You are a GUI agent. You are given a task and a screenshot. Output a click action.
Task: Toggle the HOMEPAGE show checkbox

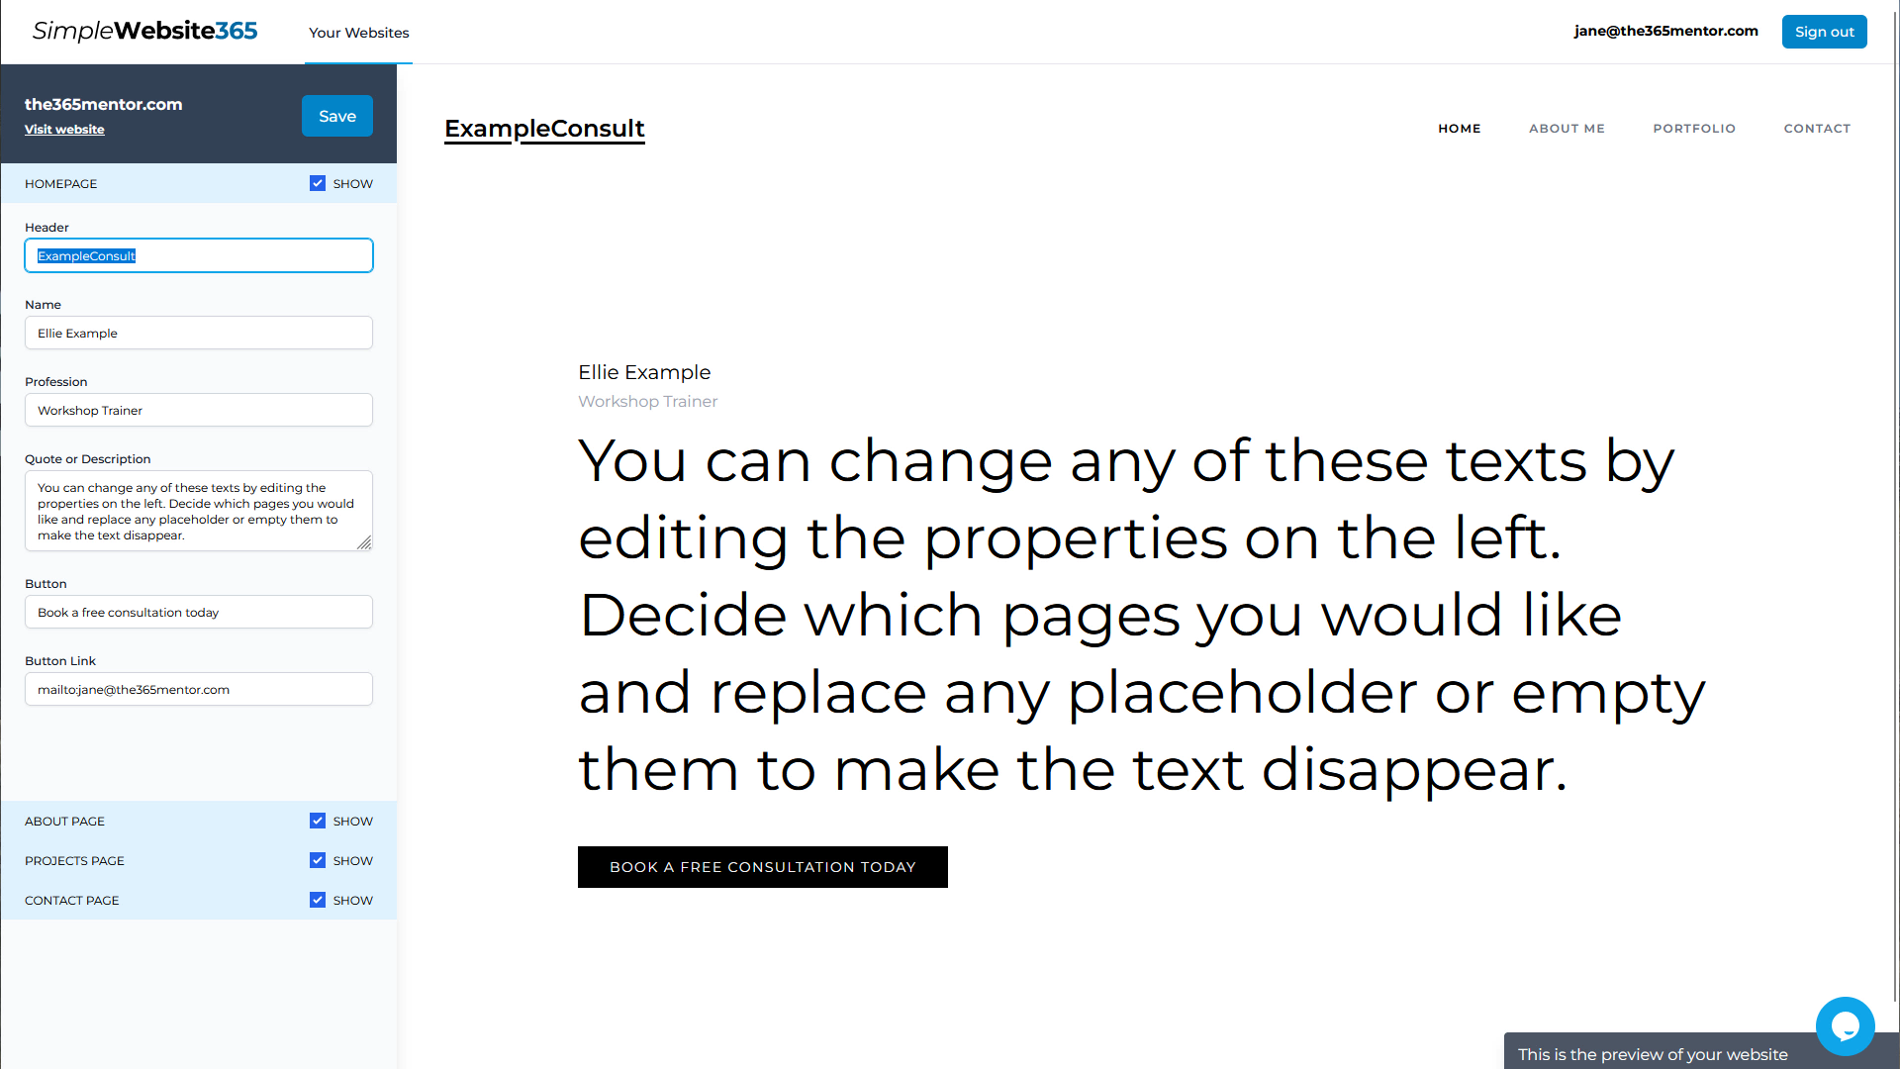pyautogui.click(x=317, y=183)
